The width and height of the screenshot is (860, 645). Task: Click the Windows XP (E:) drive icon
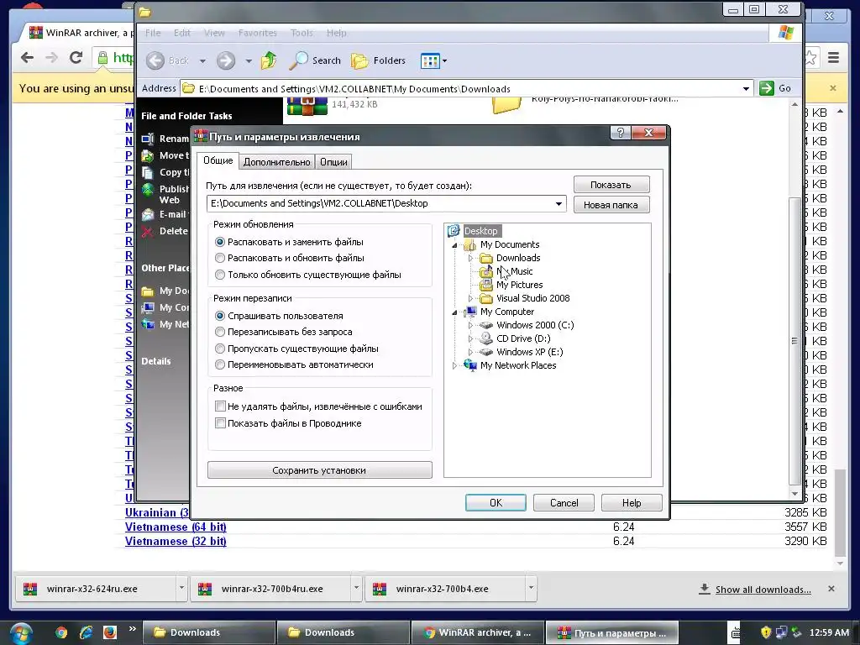pyautogui.click(x=486, y=352)
